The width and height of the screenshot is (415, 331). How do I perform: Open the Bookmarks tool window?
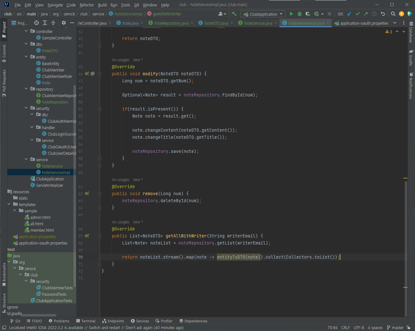click(x=4, y=275)
